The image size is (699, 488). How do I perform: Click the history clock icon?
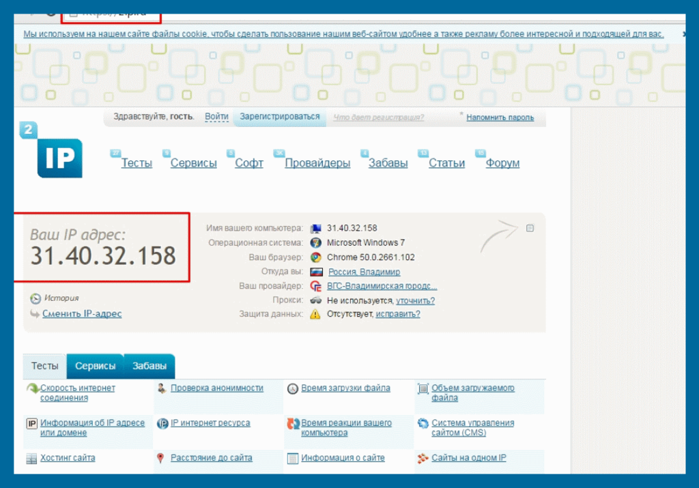35,298
